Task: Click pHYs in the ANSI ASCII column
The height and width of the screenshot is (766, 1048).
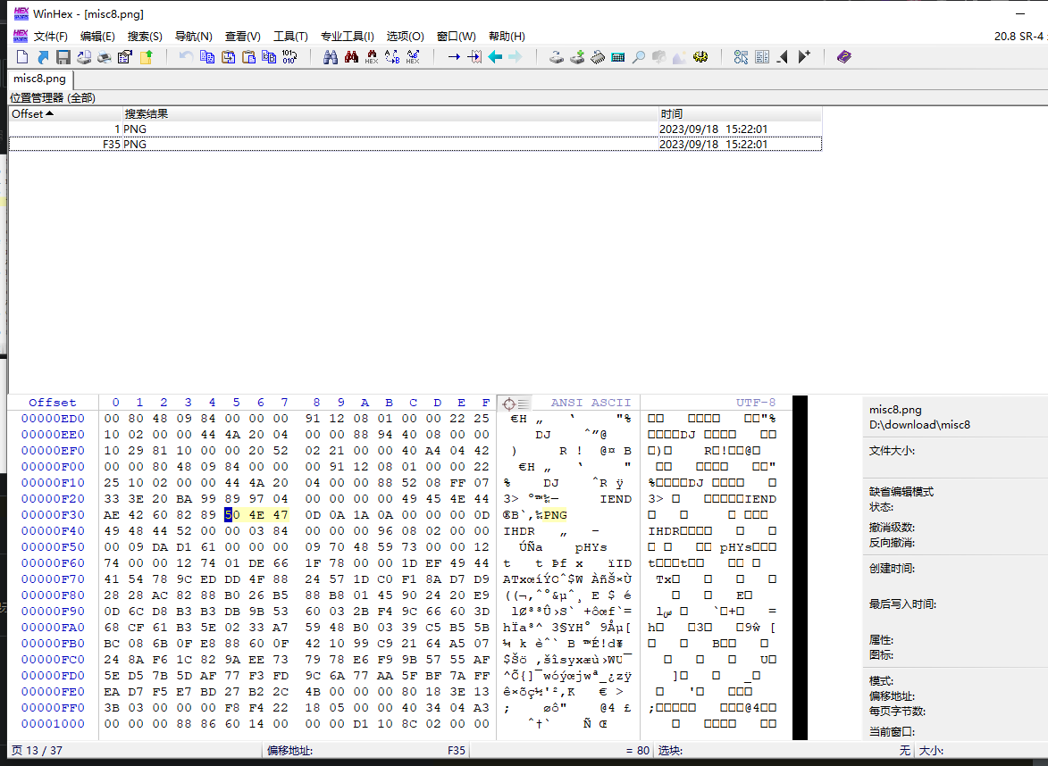Action: click(x=591, y=547)
